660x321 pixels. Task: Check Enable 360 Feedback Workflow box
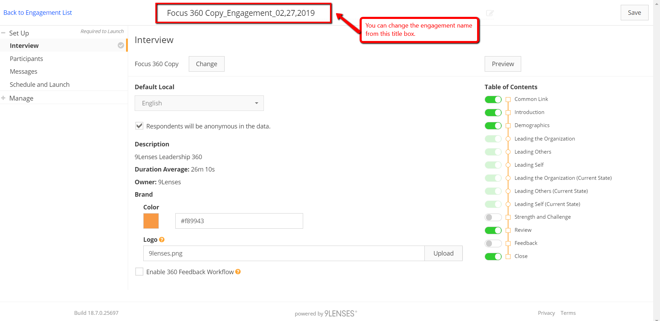139,272
